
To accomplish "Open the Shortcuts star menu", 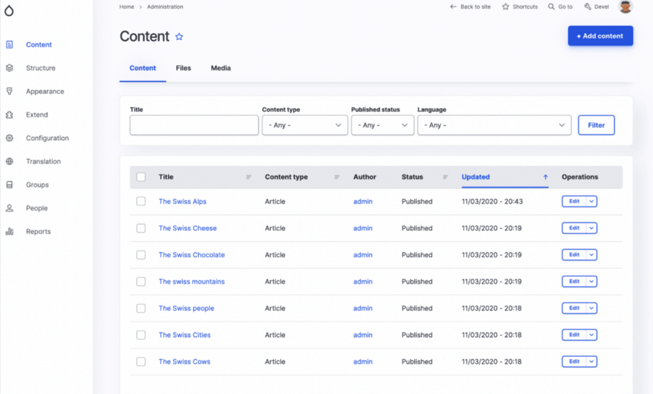I will [x=505, y=7].
